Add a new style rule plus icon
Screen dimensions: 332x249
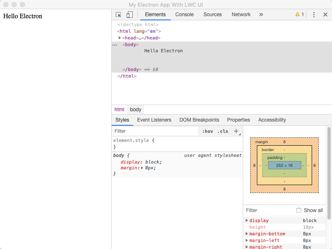pyautogui.click(x=236, y=131)
